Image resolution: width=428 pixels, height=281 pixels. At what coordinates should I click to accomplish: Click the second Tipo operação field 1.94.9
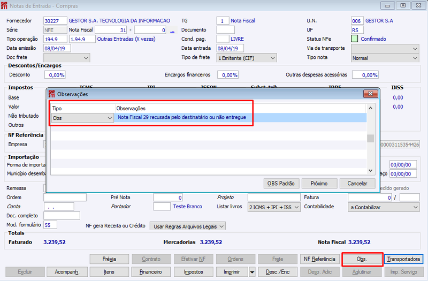pyautogui.click(x=82, y=39)
